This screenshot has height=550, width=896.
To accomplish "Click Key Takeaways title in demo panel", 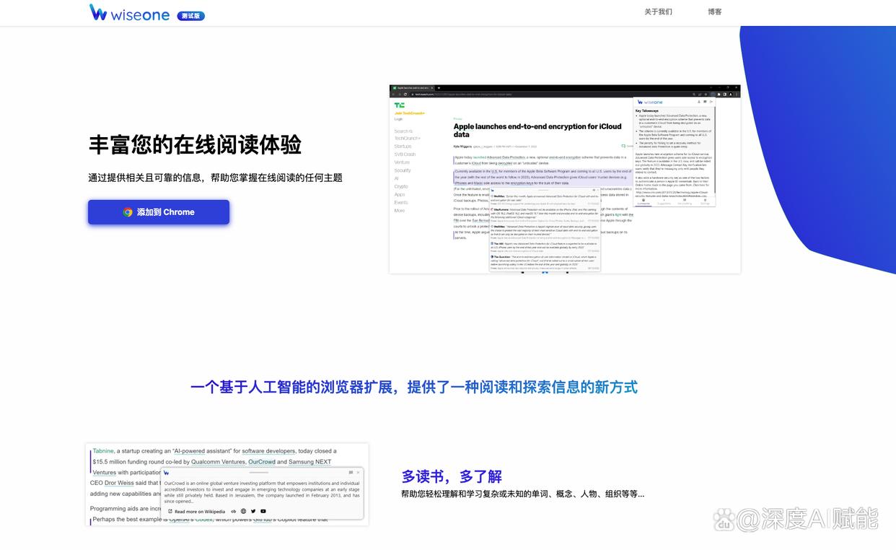I will 647,110.
